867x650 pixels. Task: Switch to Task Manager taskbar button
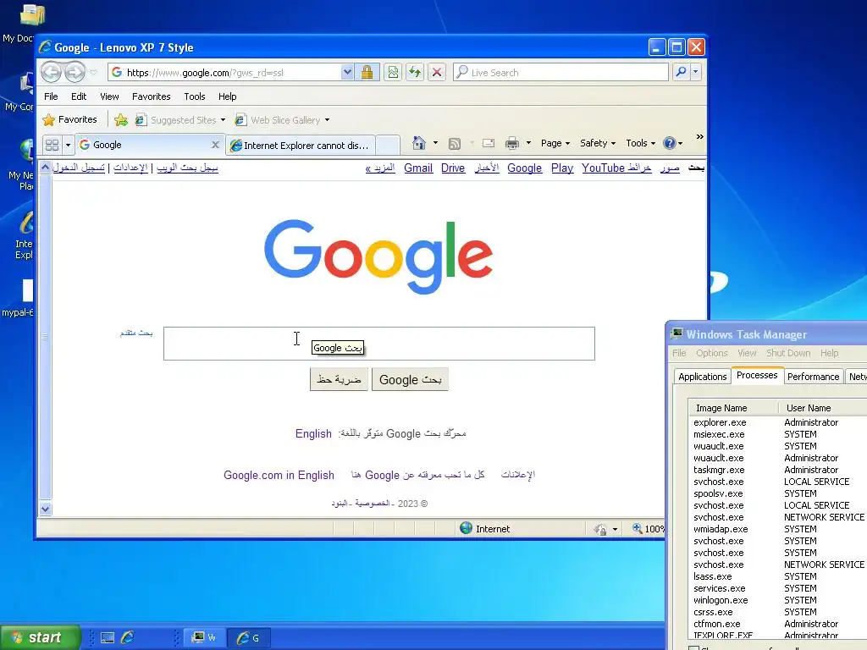click(x=203, y=638)
